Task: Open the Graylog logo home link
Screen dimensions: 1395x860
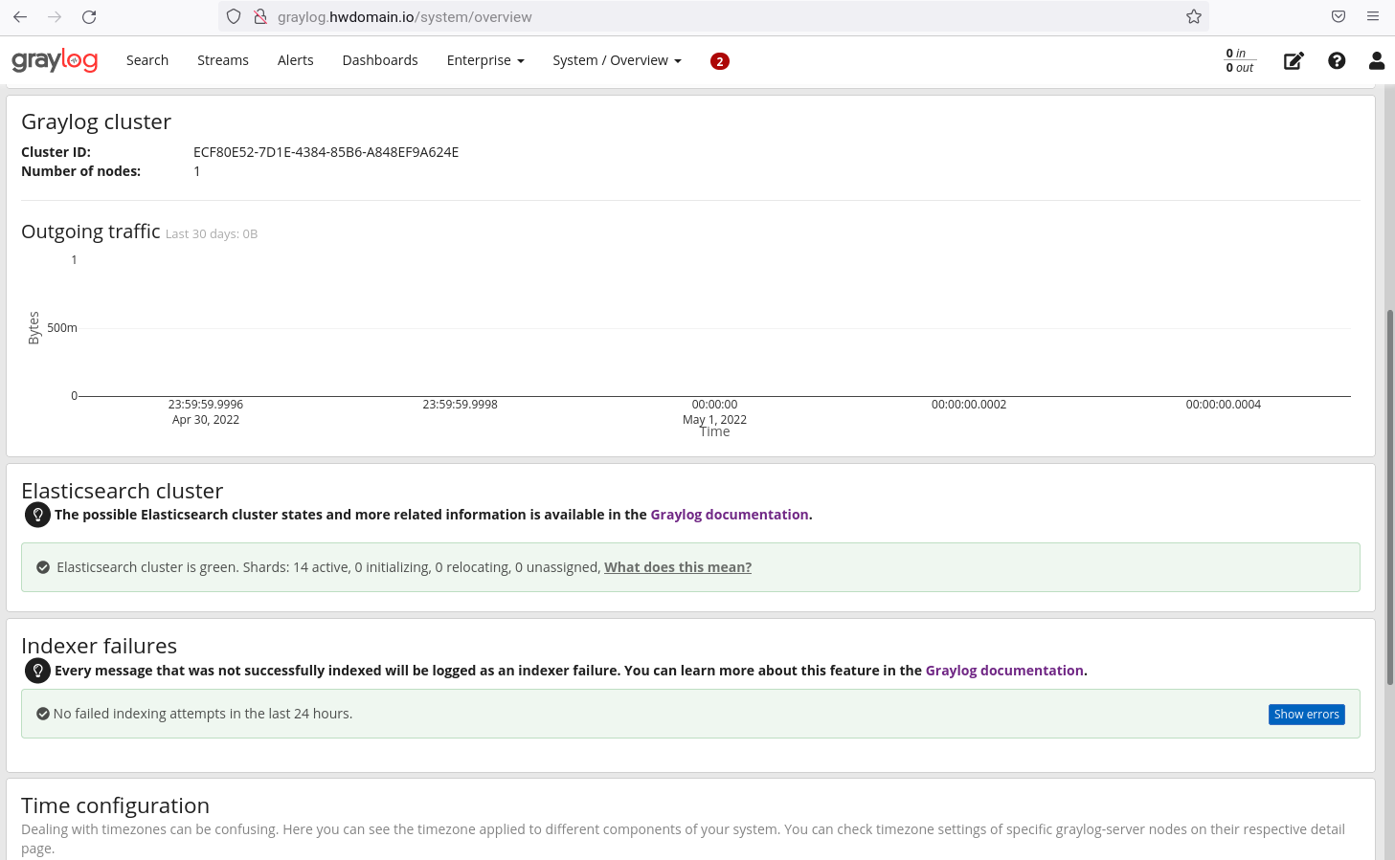Action: 55,60
